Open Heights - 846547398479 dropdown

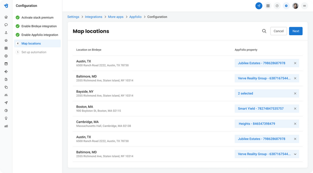(x=267, y=124)
